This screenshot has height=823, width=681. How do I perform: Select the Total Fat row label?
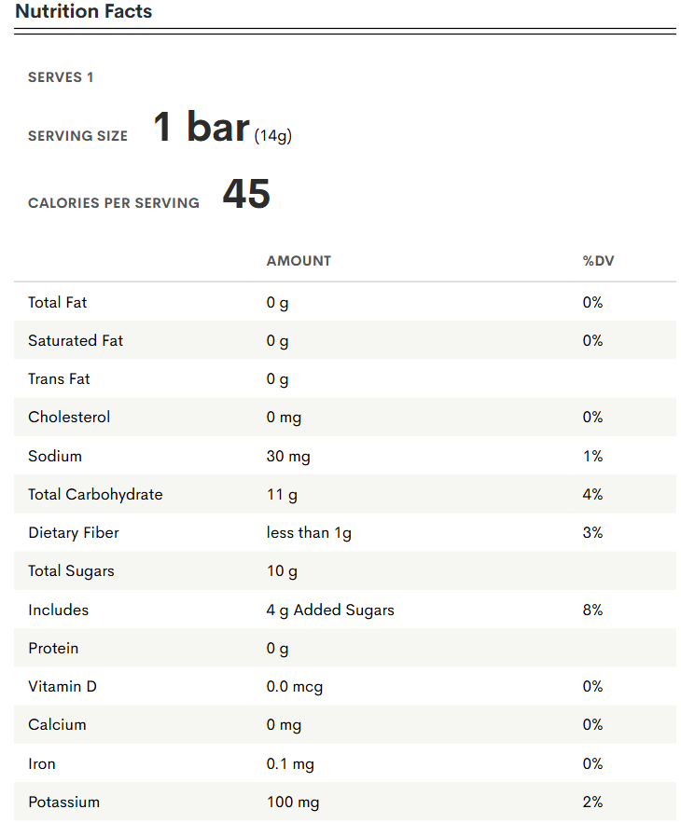coord(58,302)
